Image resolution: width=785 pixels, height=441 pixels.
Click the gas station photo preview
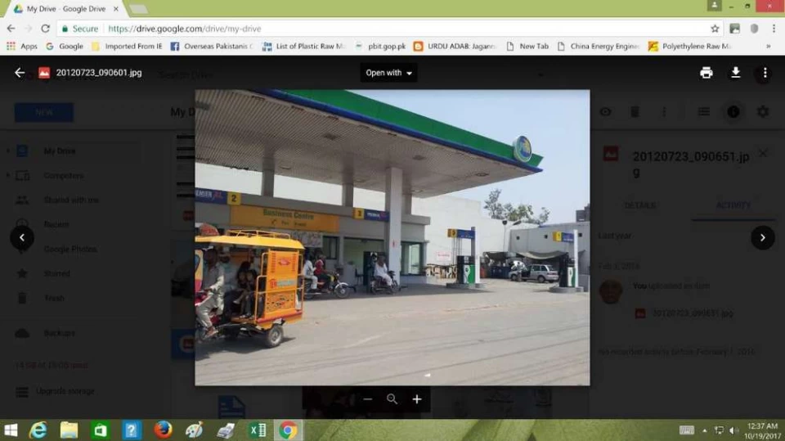pos(392,237)
